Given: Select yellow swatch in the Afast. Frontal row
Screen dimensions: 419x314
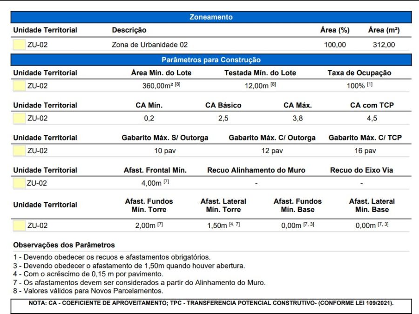Looking at the screenshot, I should coord(19,183).
